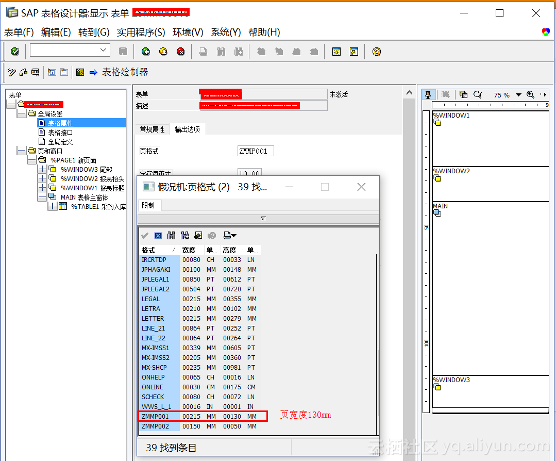Collapse the 全局设置 tree node
Image resolution: width=556 pixels, height=461 pixels.
pyautogui.click(x=21, y=113)
